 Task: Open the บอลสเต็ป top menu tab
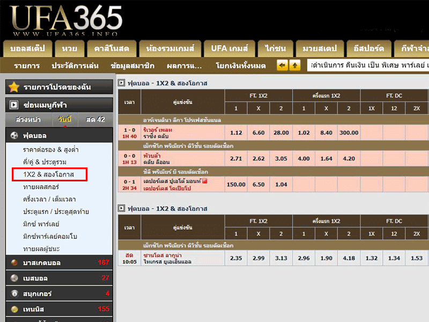pyautogui.click(x=28, y=49)
